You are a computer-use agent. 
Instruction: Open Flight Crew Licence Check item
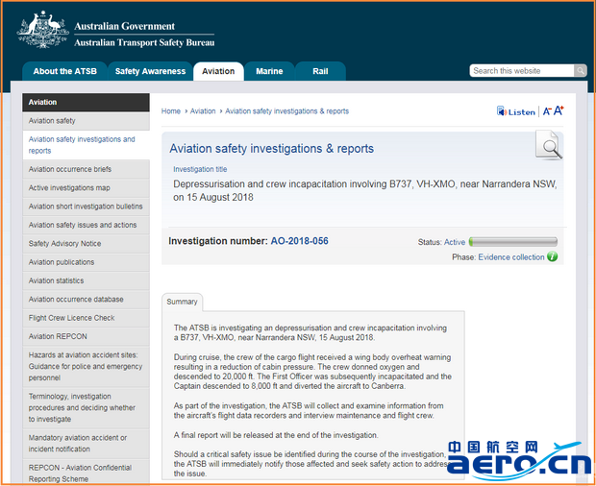pyautogui.click(x=86, y=318)
